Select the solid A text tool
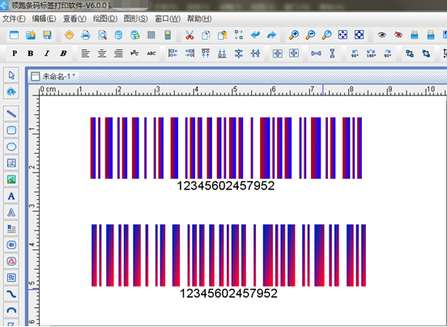The height and width of the screenshot is (327, 447). (x=11, y=196)
